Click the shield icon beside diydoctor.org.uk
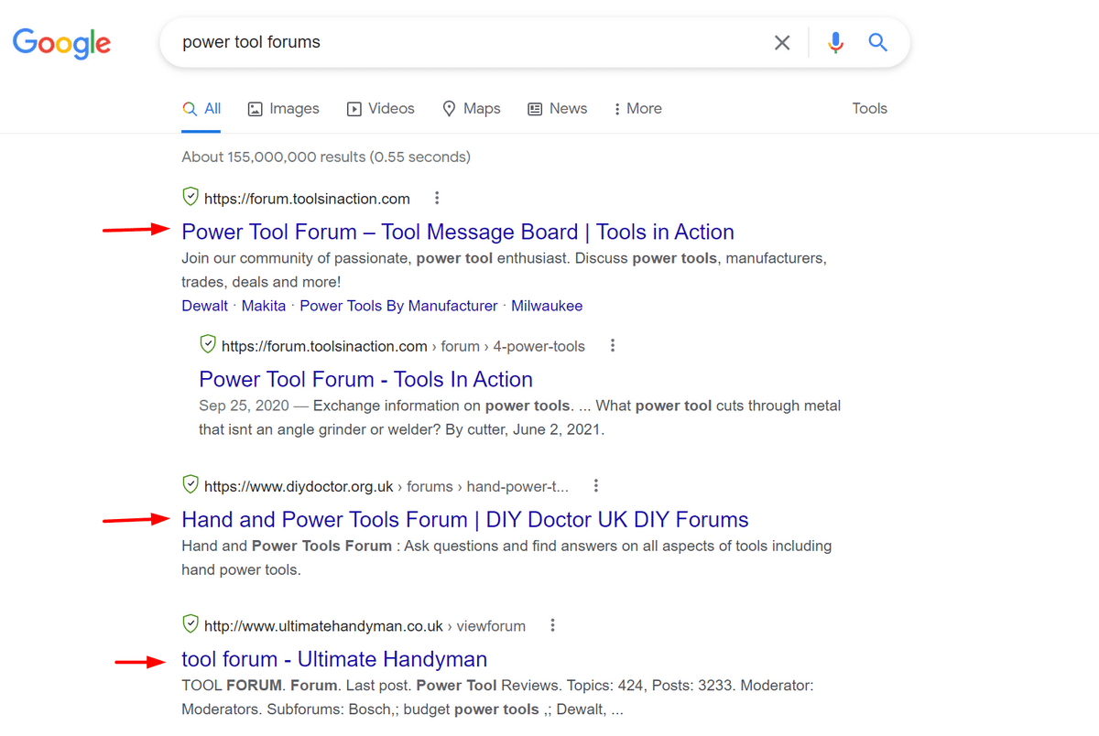Viewport: 1099px width, 736px height. coord(190,485)
